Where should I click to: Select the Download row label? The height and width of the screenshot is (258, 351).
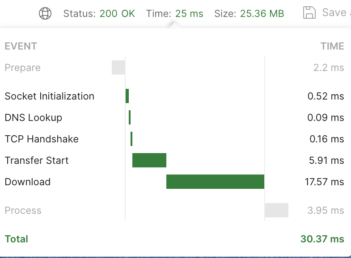28,182
